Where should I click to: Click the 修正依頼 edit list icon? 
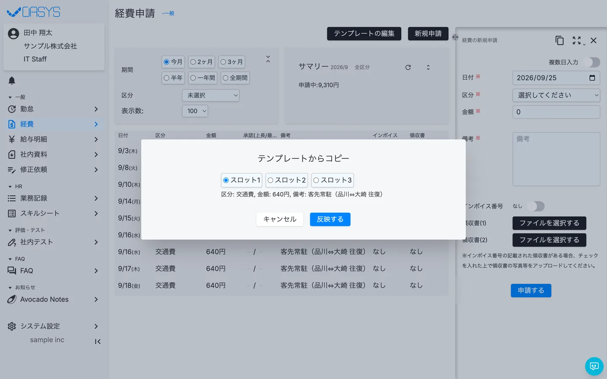(12, 170)
